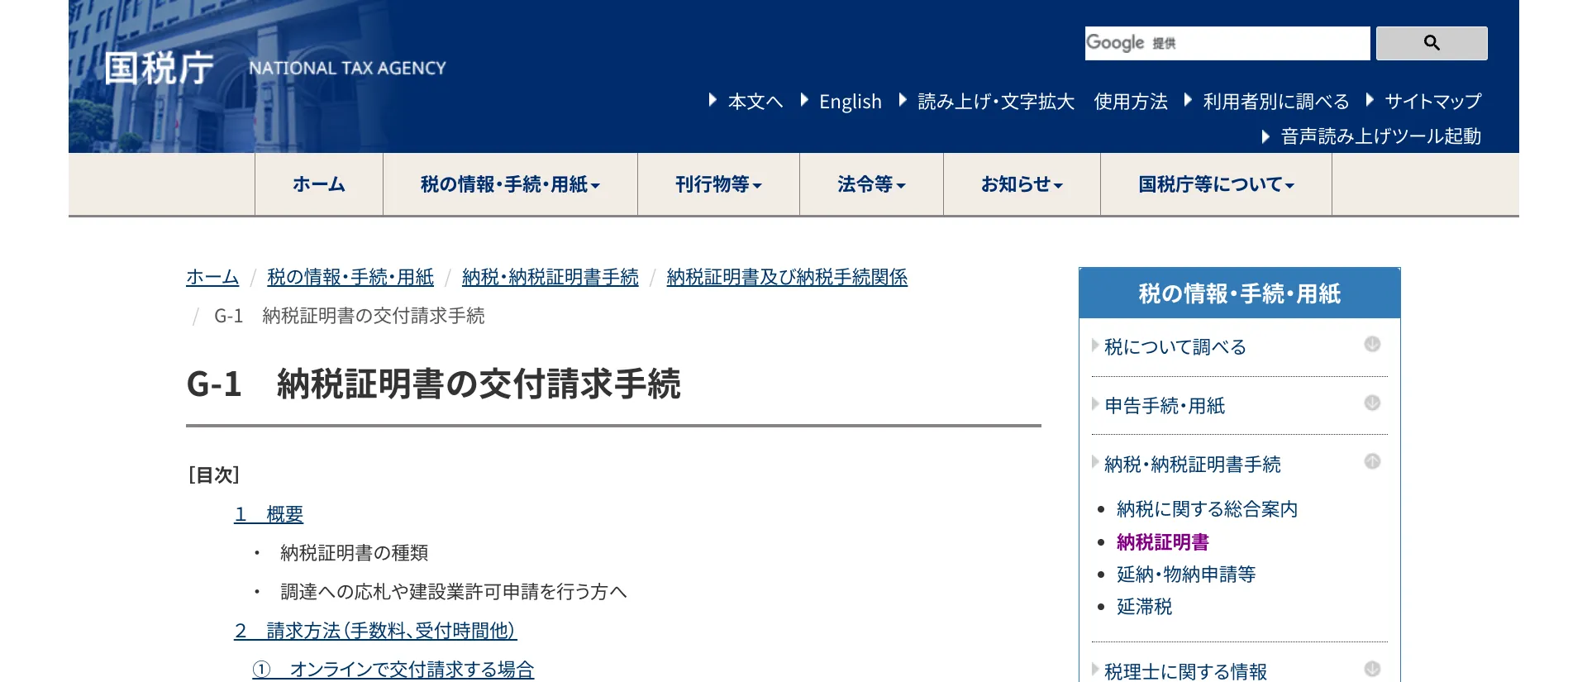
Task: Open 納税証明書 in the sidebar list
Action: coord(1162,542)
